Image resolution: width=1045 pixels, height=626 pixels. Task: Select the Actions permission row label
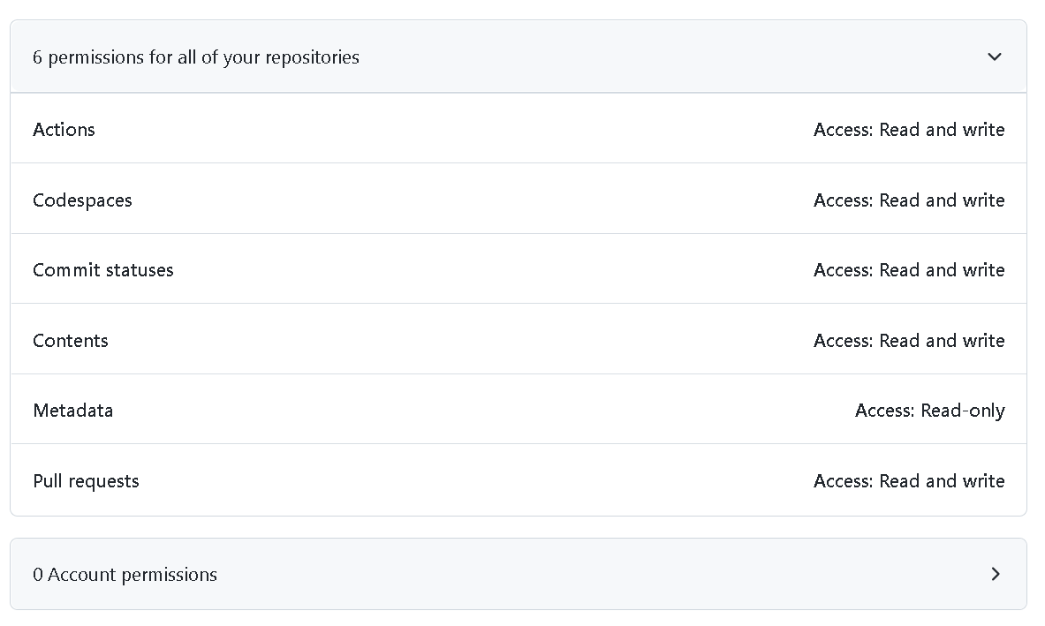64,130
